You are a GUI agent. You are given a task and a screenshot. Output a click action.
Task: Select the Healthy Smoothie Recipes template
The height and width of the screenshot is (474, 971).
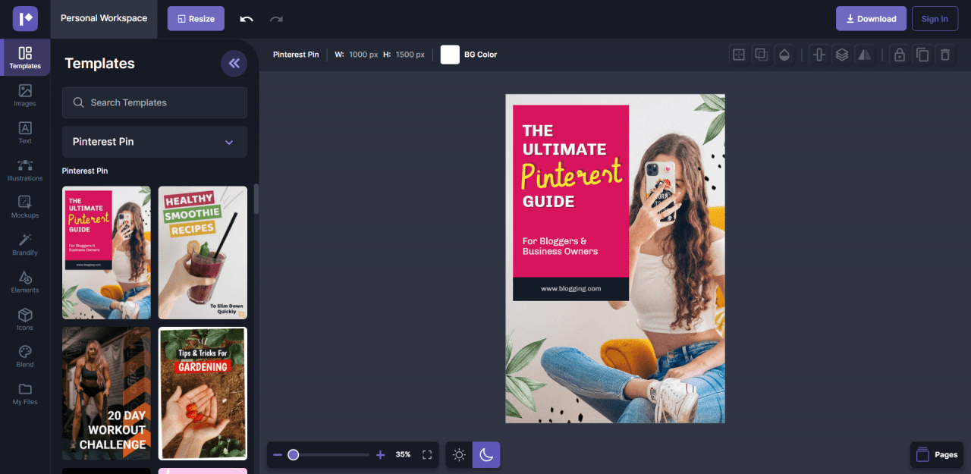(x=203, y=253)
